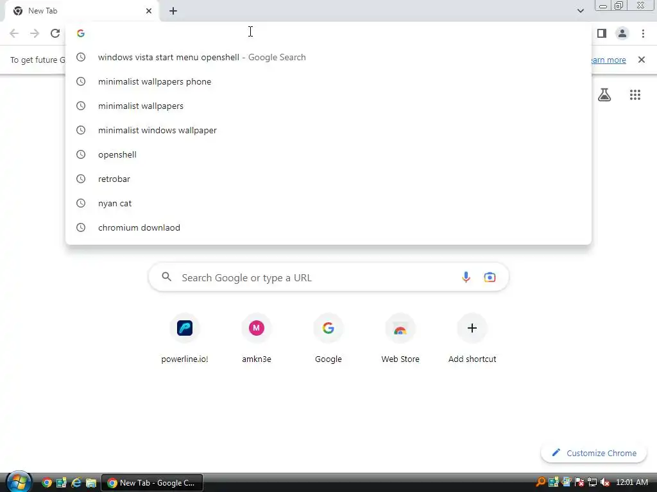Screen dimensions: 657x492
Task: Choose suggestion nyan cat
Action: pos(328,203)
